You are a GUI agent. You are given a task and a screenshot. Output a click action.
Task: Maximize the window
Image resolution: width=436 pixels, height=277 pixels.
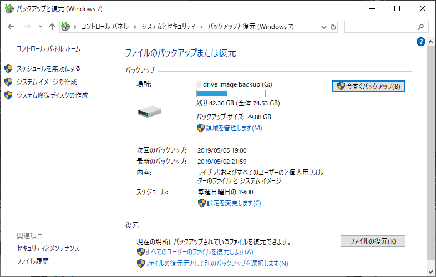click(x=397, y=9)
